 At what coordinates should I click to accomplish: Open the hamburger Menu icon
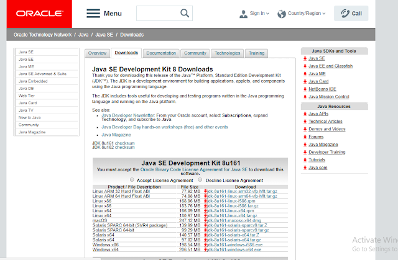(x=93, y=13)
